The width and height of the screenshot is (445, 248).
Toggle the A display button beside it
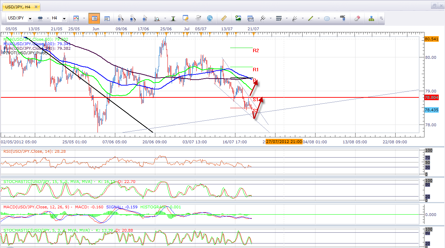click(107, 18)
